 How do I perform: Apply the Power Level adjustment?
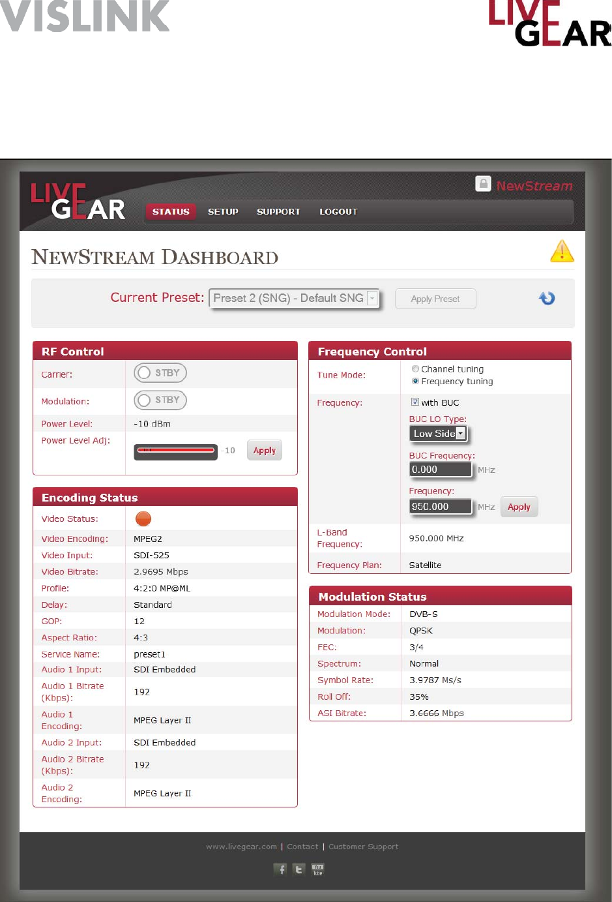click(265, 450)
